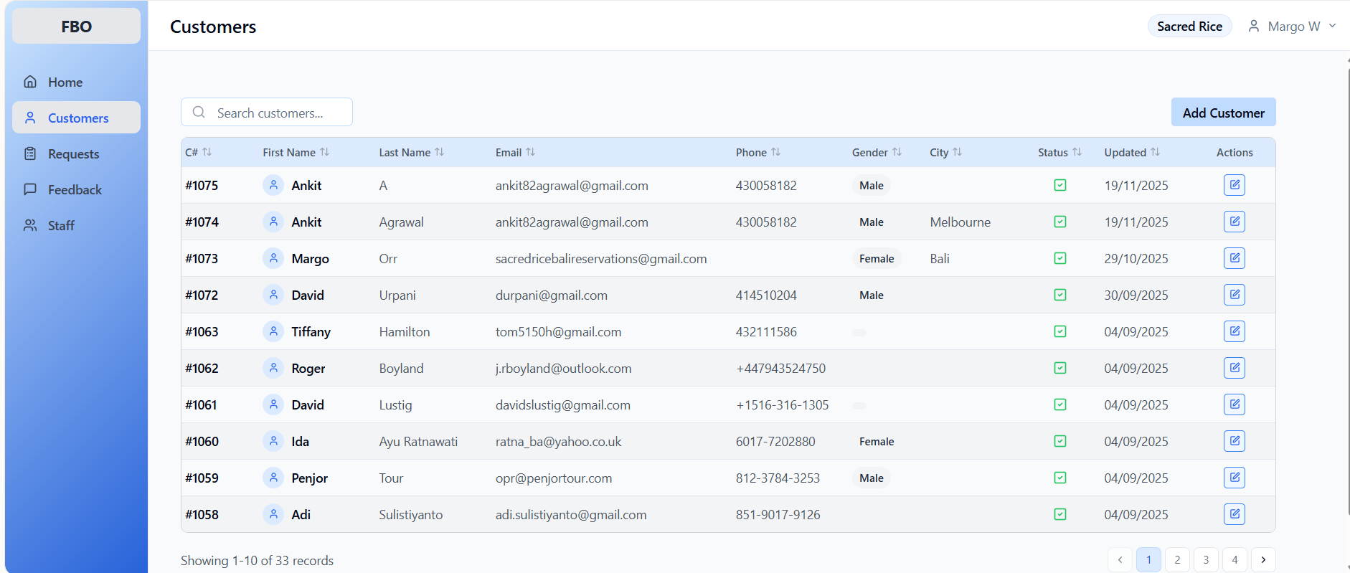Viewport: 1350px width, 573px height.
Task: Sort the list by Status
Action: 1059,152
